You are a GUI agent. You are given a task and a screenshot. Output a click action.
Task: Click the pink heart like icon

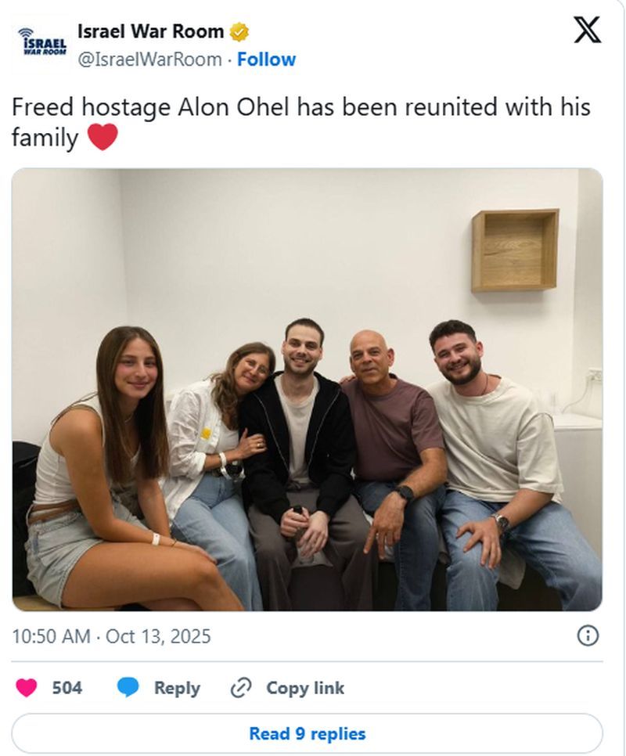pyautogui.click(x=27, y=688)
